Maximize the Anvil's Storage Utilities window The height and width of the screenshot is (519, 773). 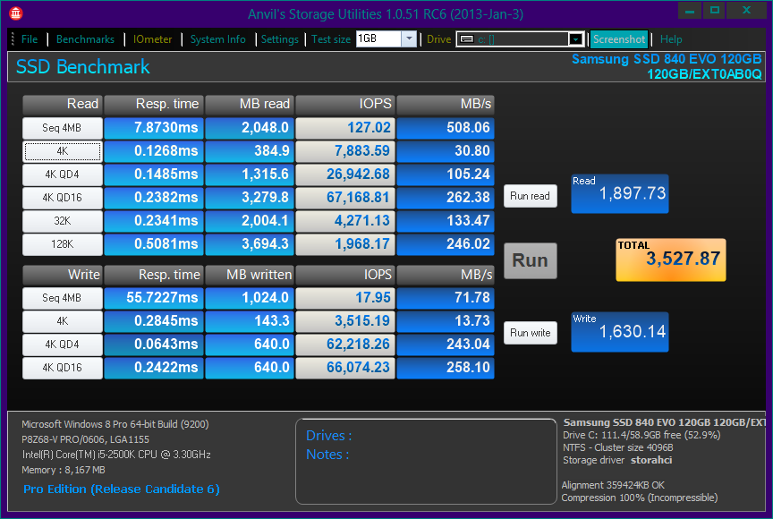(x=714, y=11)
